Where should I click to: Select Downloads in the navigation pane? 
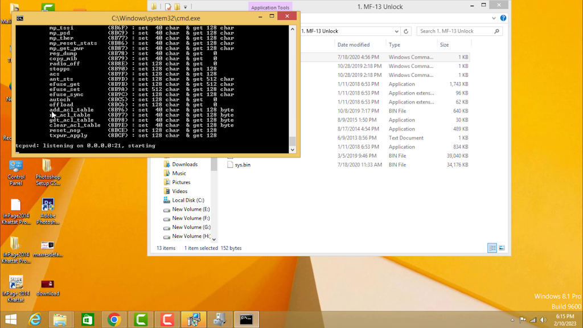click(185, 165)
